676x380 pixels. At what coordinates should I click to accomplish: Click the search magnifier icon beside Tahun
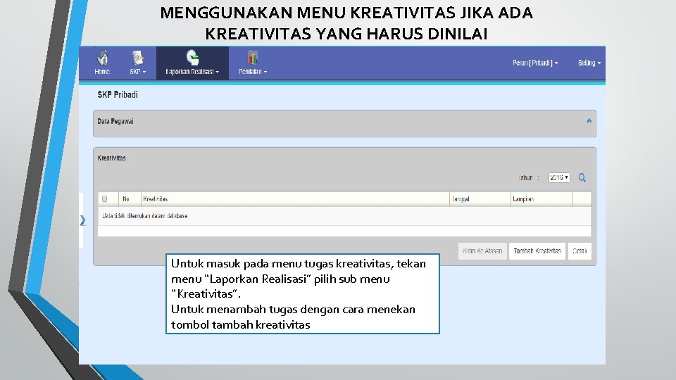pyautogui.click(x=582, y=177)
